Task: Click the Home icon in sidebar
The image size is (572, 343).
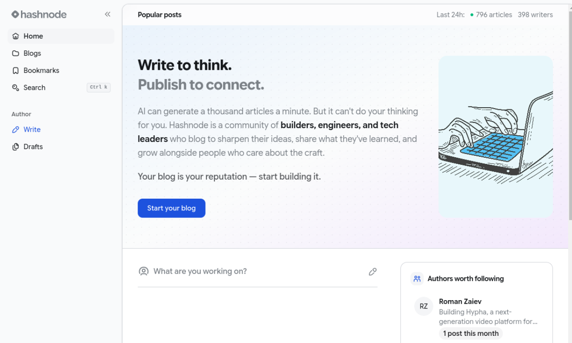Action: [x=16, y=36]
